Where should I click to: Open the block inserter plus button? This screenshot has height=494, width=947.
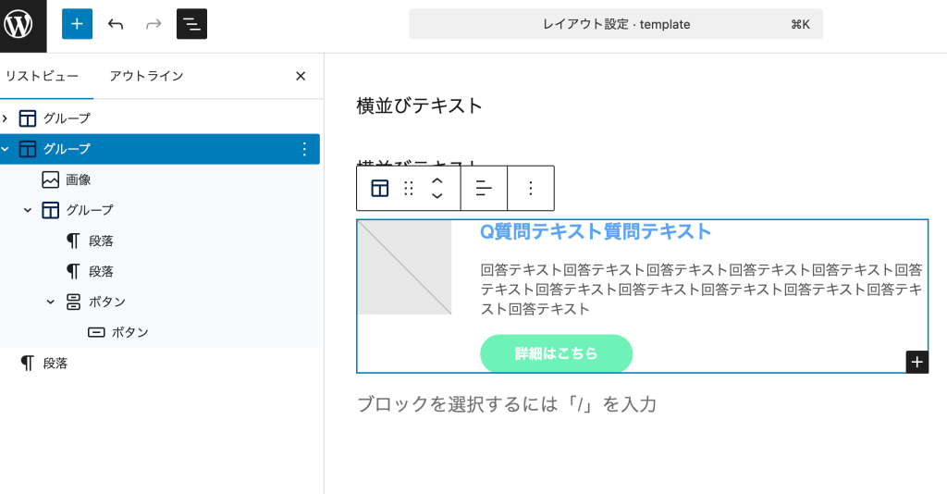[x=78, y=24]
